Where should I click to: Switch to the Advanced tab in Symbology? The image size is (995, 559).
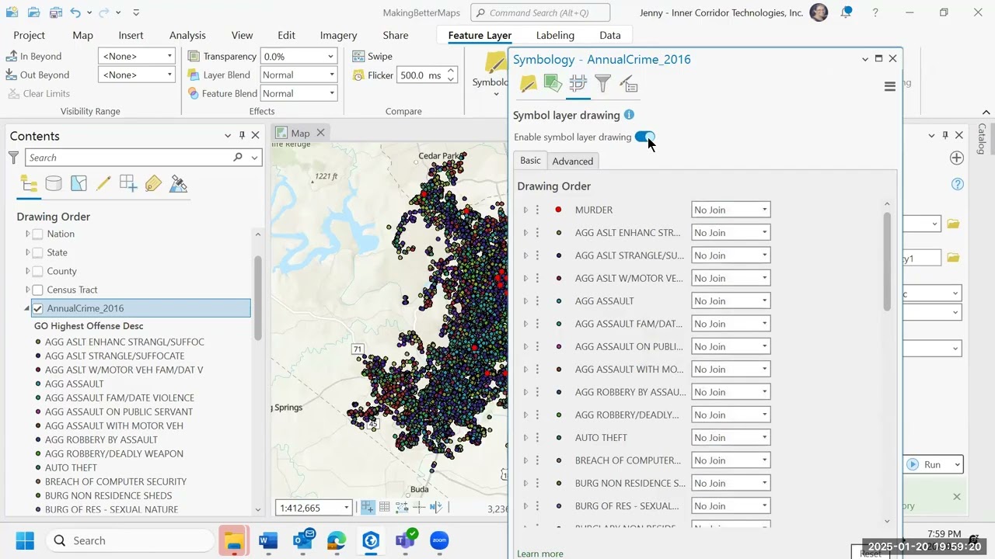(x=572, y=161)
